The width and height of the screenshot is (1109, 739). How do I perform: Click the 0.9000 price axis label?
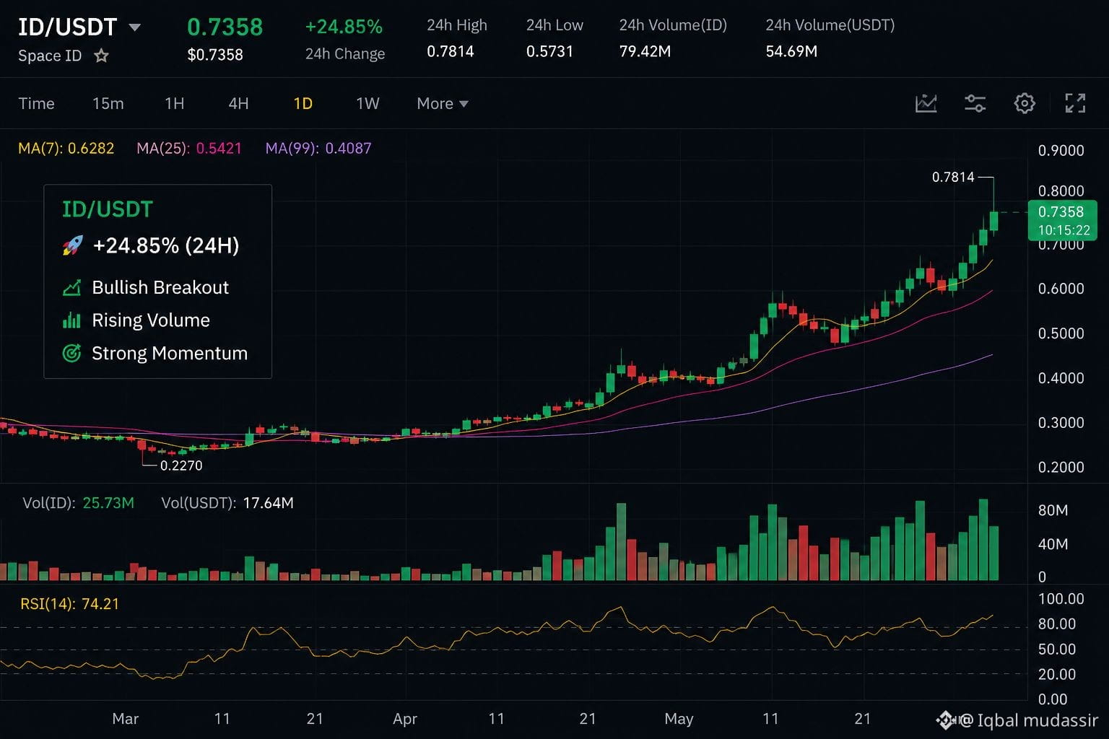(1061, 150)
